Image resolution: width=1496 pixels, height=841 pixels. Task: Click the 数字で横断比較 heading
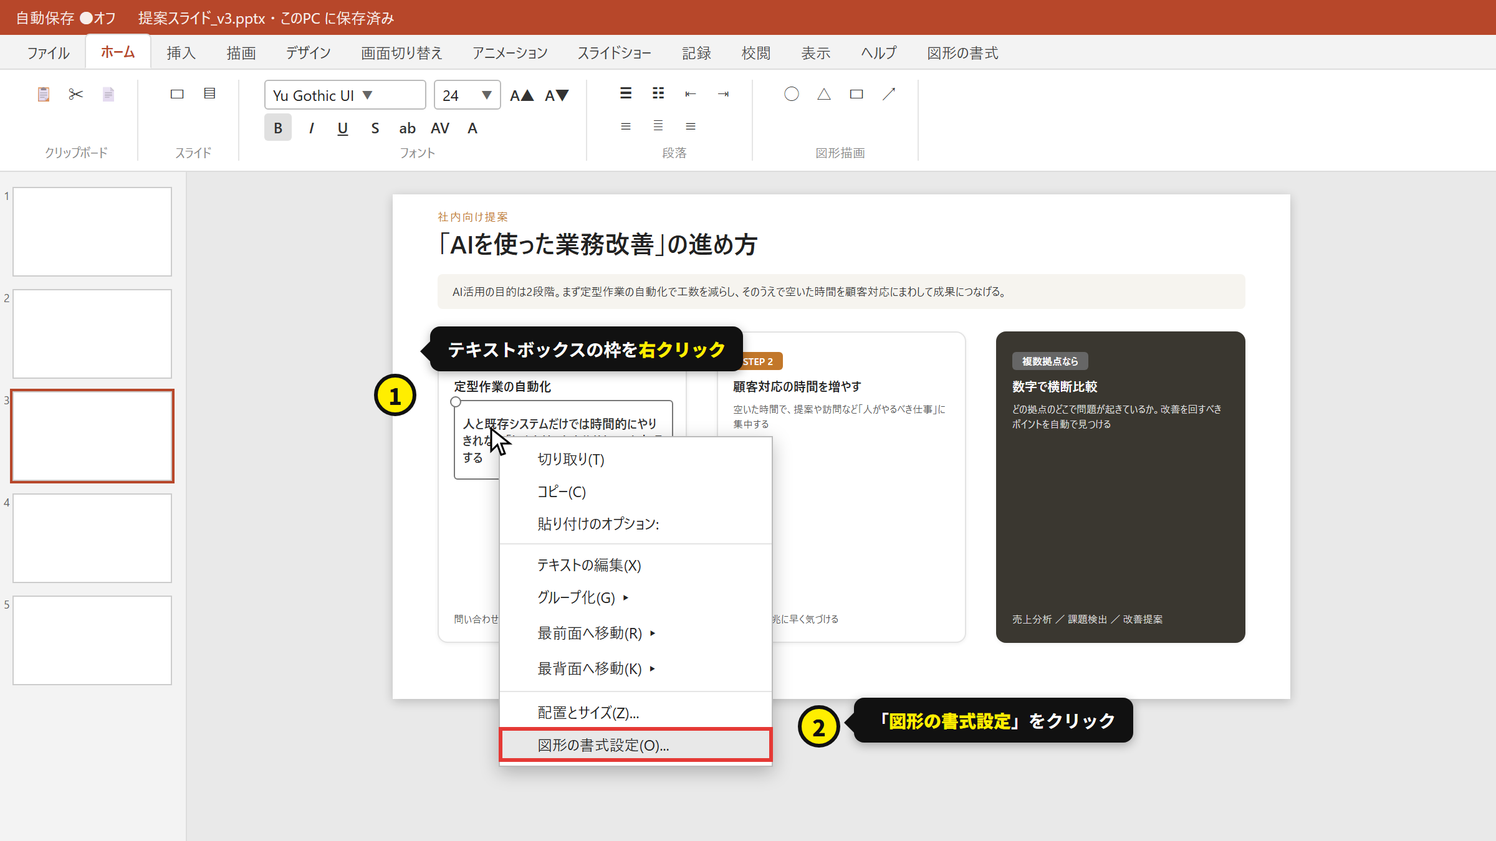(1055, 386)
